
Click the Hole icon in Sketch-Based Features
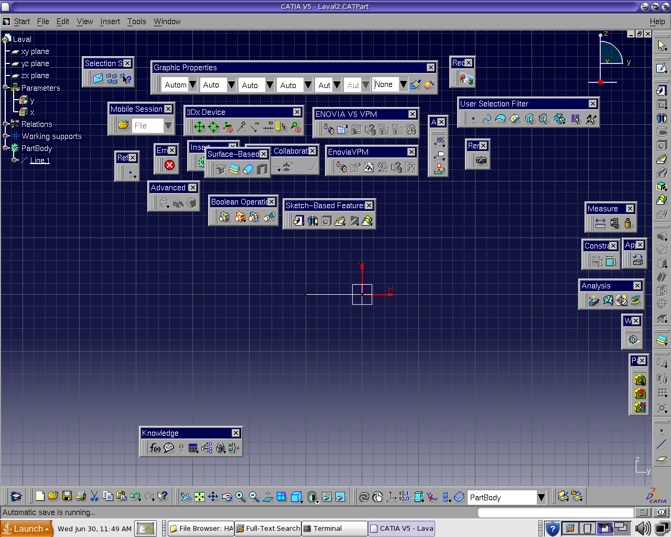click(326, 221)
